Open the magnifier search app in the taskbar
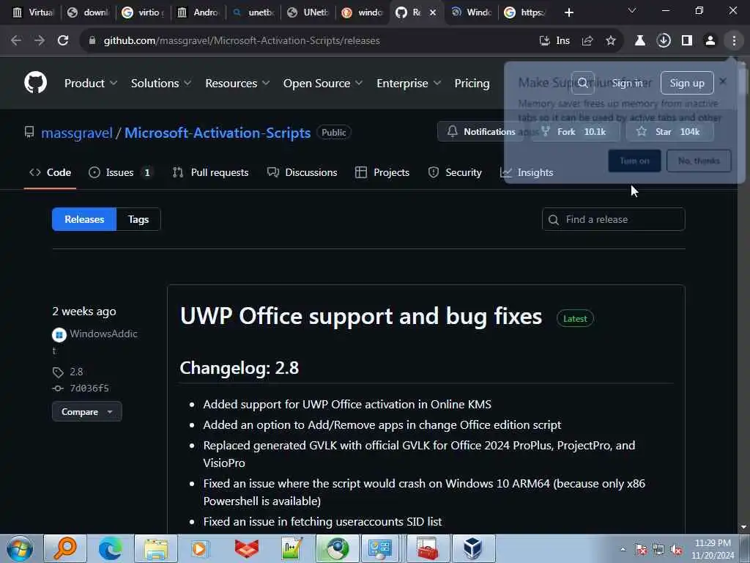Screen dimensions: 750x563 pos(65,548)
